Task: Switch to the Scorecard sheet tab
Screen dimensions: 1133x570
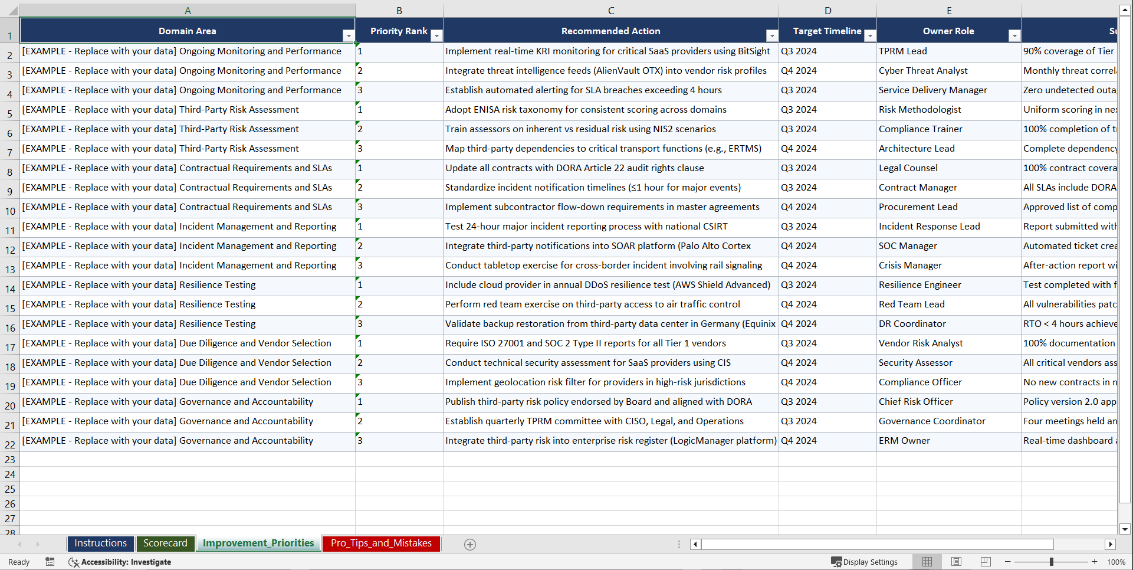Action: (165, 543)
